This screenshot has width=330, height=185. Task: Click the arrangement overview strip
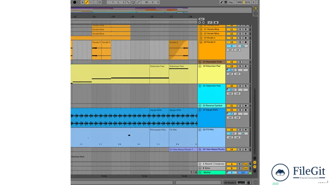pyautogui.click(x=161, y=10)
